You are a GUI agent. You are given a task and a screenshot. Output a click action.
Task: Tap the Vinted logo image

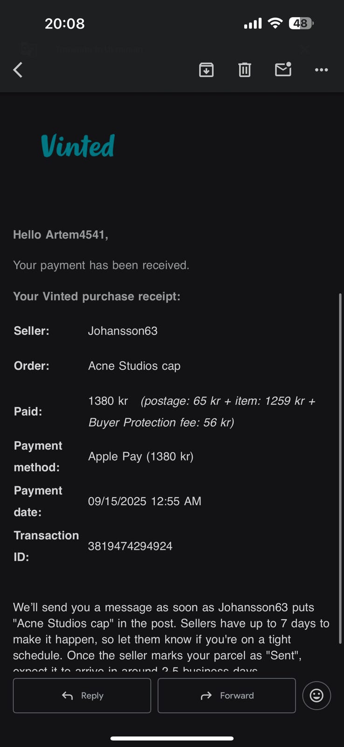click(x=78, y=146)
